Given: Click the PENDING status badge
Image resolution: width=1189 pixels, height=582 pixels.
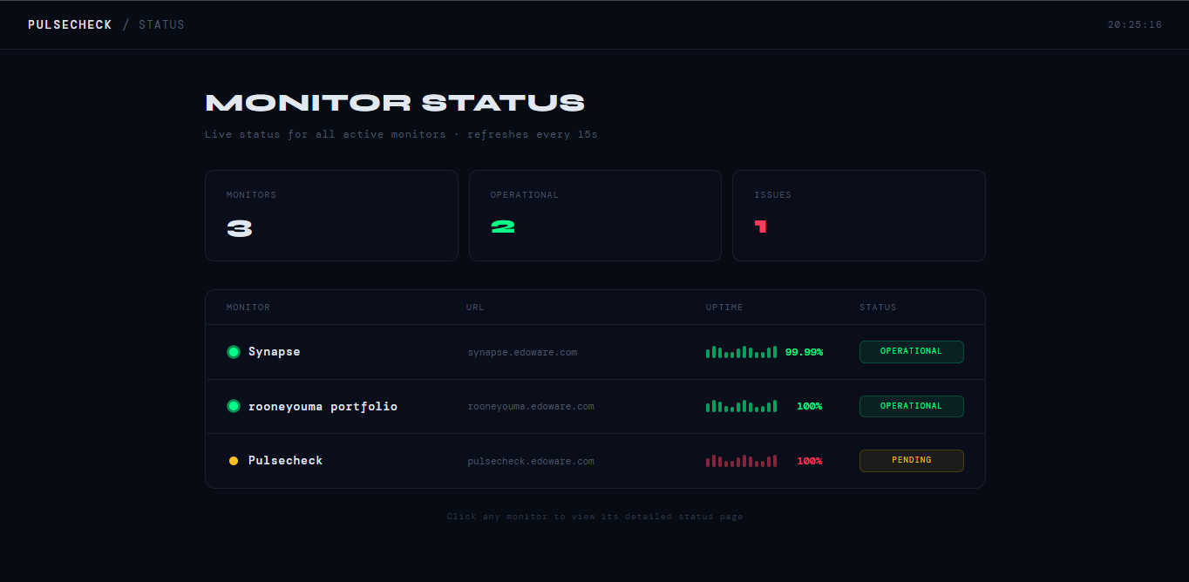Looking at the screenshot, I should [x=911, y=461].
